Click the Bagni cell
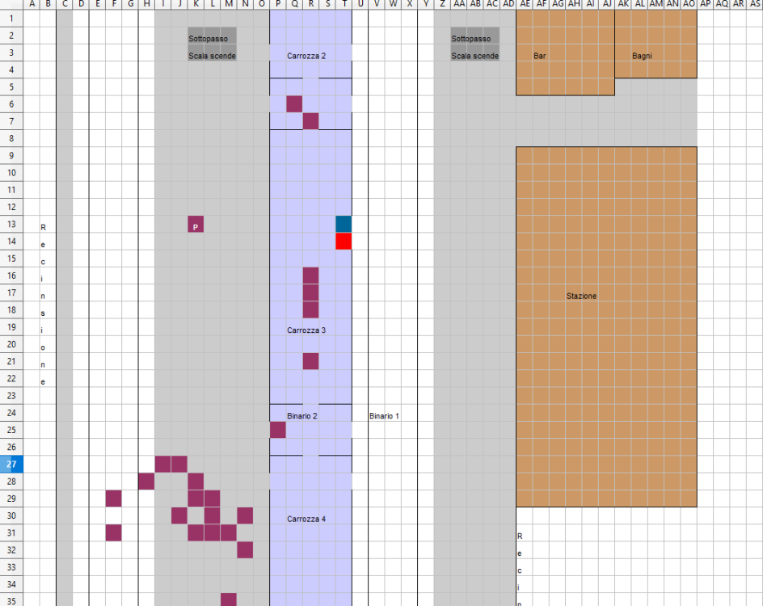This screenshot has width=763, height=606. (x=642, y=56)
